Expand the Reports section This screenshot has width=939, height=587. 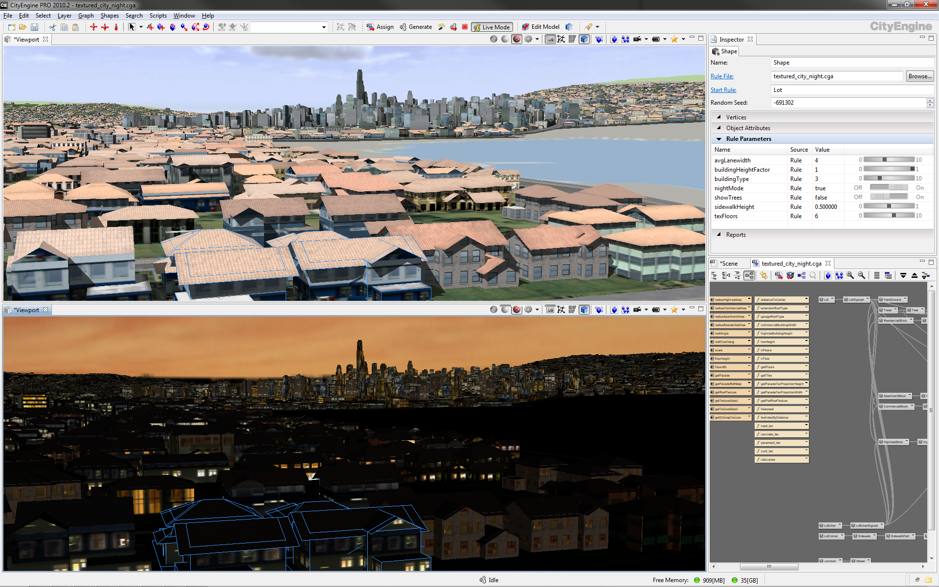pos(719,235)
